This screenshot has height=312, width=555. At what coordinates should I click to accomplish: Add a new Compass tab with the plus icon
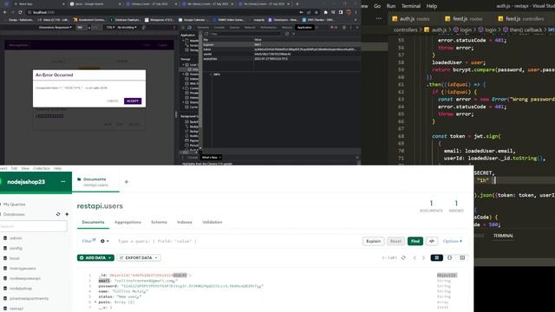tap(127, 182)
